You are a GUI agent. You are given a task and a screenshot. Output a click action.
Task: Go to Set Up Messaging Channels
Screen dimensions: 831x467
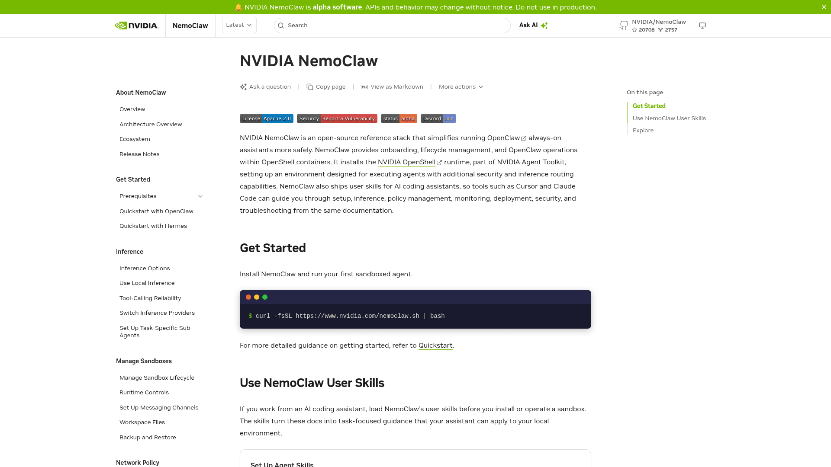(159, 408)
